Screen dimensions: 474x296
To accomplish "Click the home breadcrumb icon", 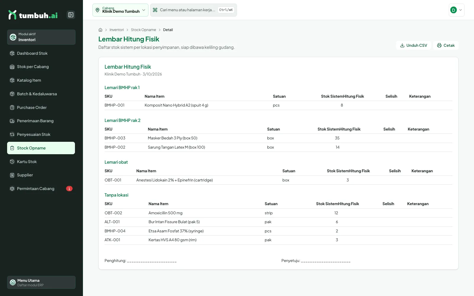I will pos(100,30).
